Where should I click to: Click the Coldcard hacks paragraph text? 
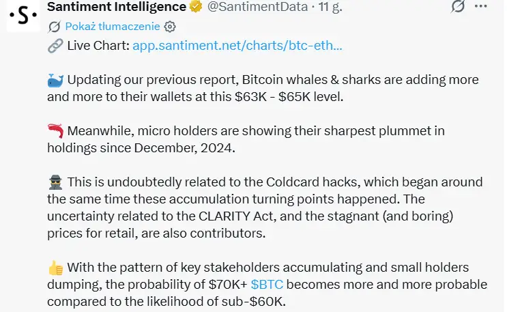tap(265, 208)
